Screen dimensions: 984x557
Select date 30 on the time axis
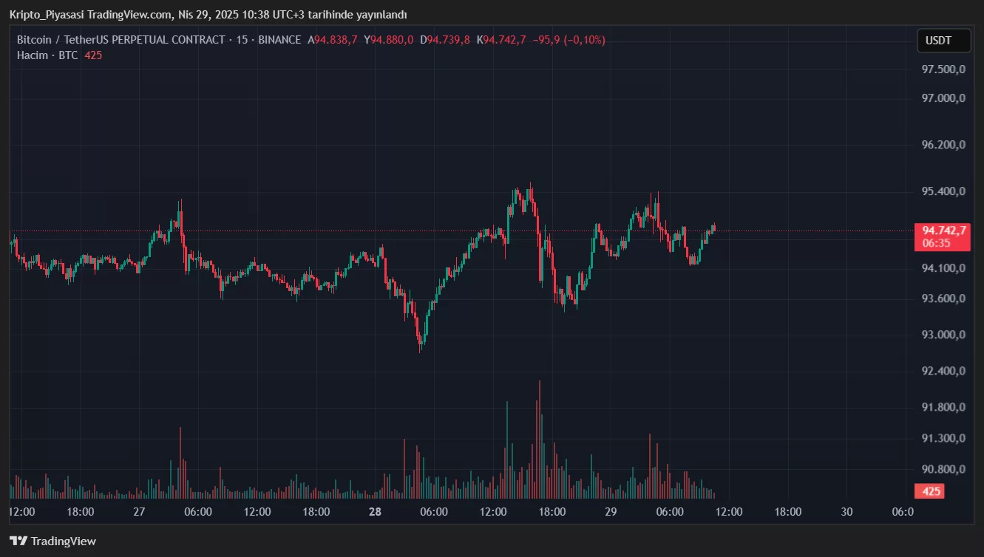pyautogui.click(x=846, y=511)
